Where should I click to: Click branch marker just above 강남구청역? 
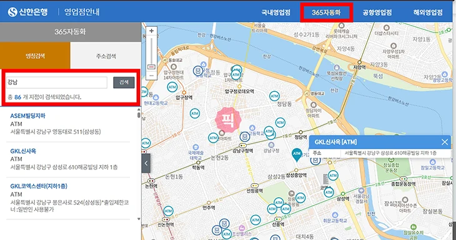tap(245, 136)
